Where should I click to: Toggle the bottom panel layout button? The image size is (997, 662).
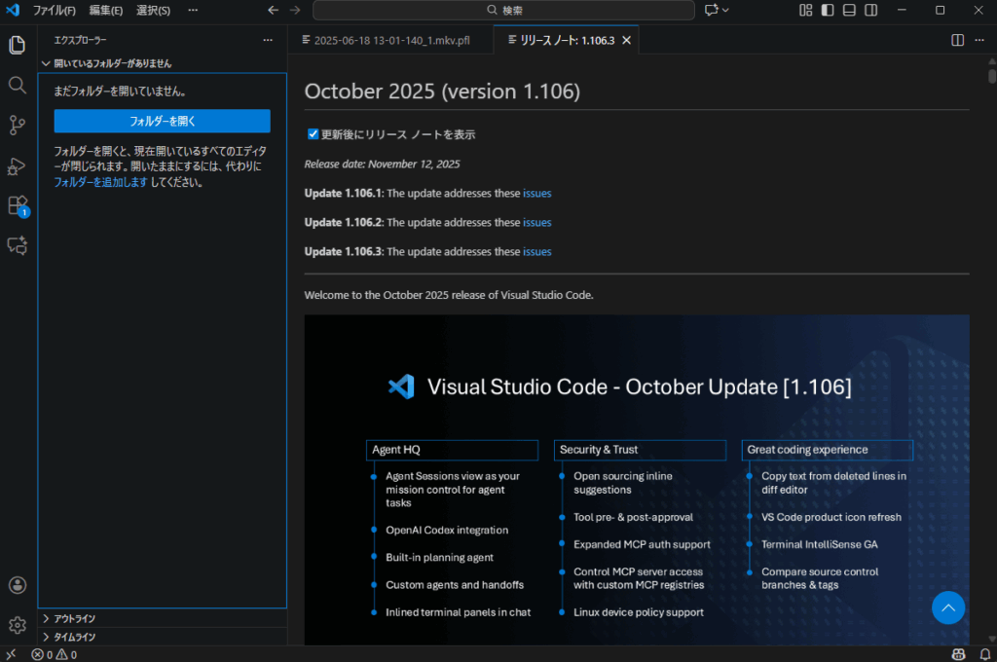(849, 10)
